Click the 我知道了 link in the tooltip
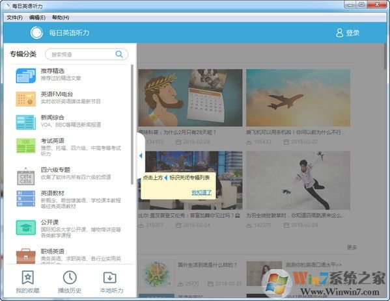390x301 pixels. pos(201,192)
